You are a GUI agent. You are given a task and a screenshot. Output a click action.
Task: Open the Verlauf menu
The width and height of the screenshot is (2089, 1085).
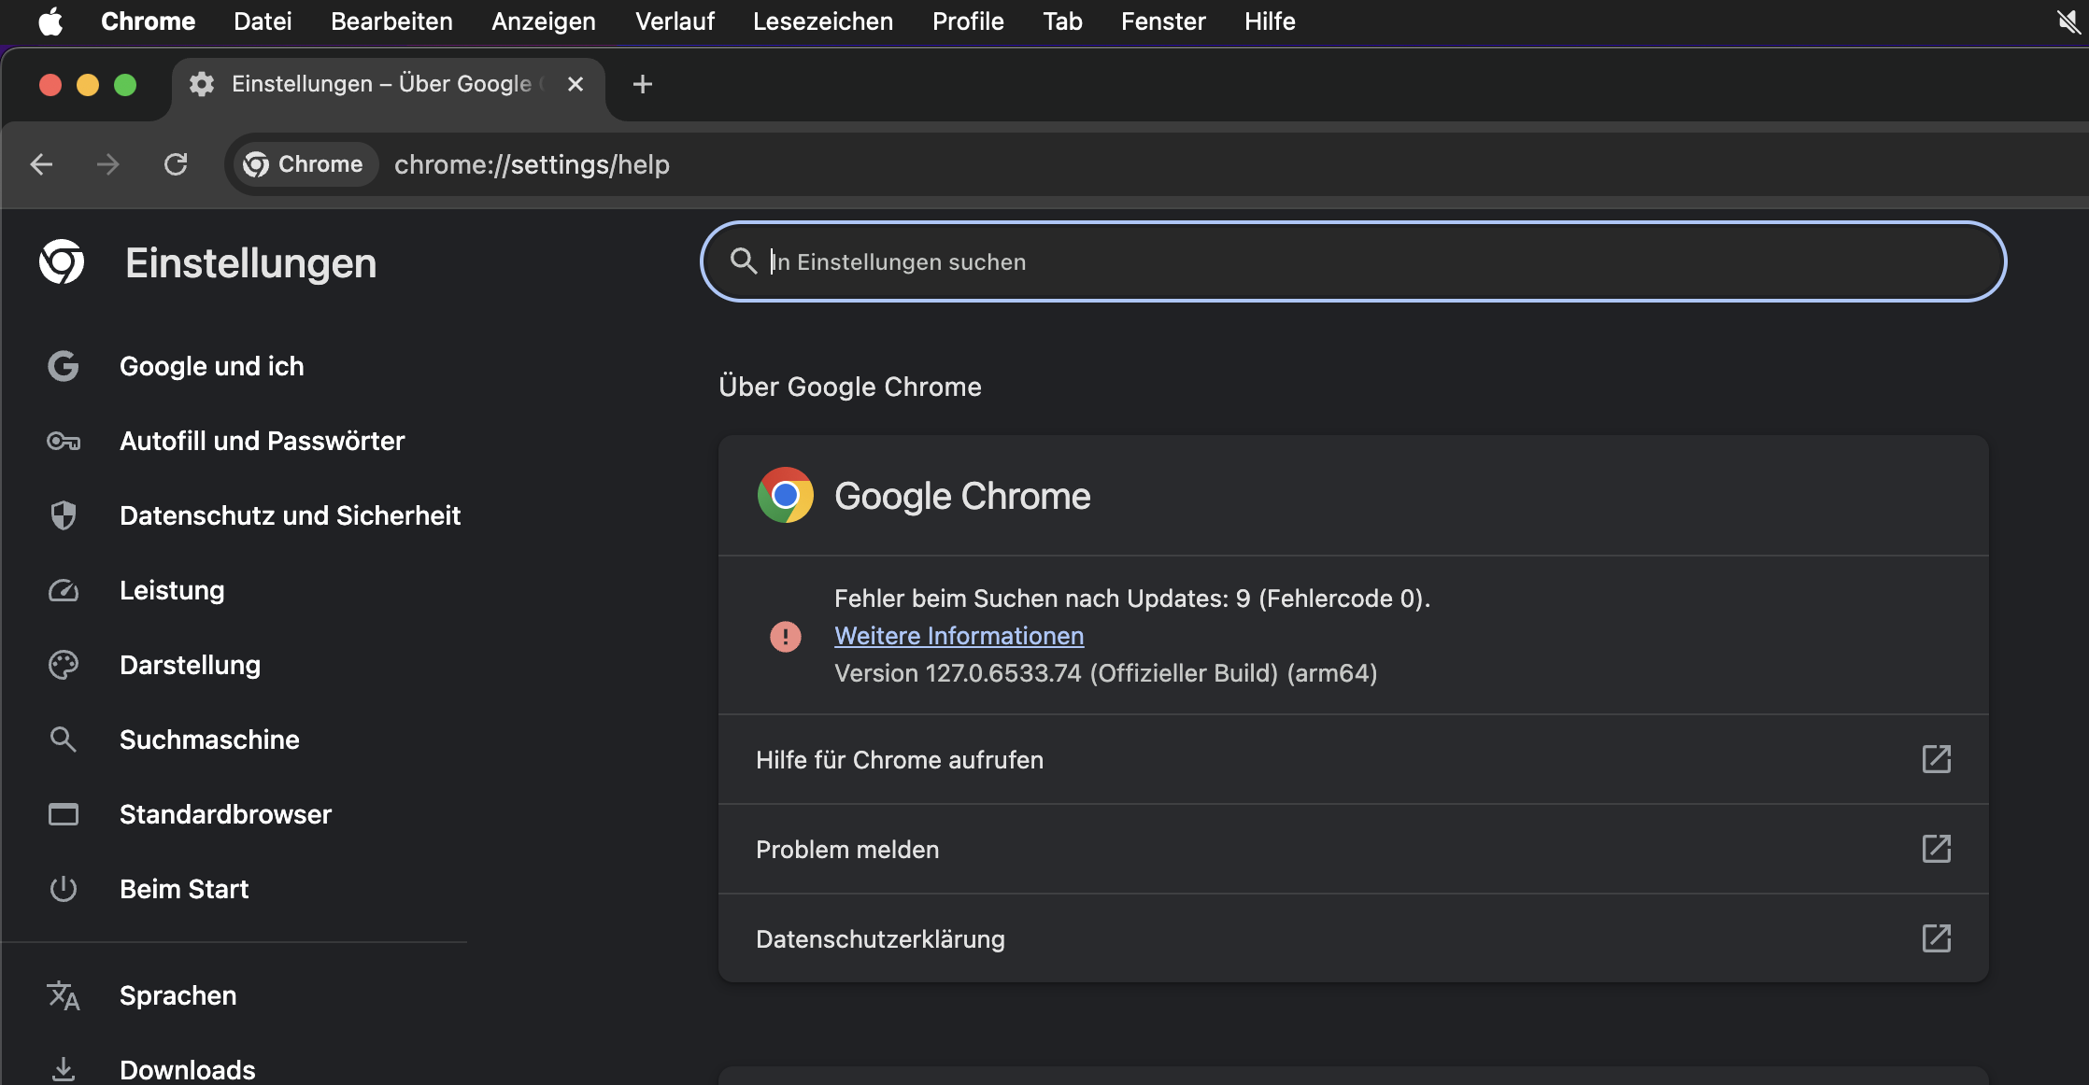click(x=675, y=21)
